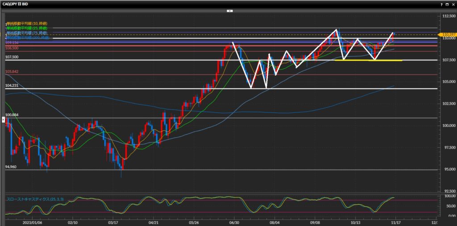Select the 107.500 horizontal line label
The height and width of the screenshot is (226, 457).
click(x=12, y=57)
